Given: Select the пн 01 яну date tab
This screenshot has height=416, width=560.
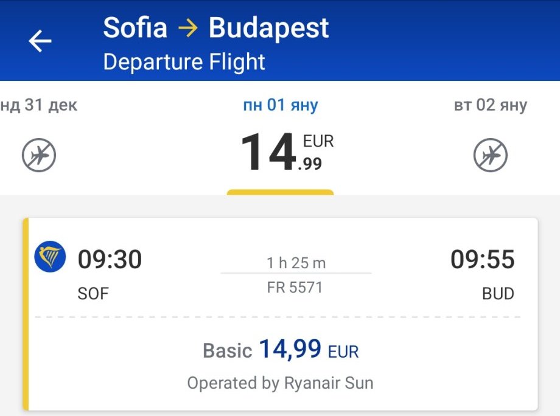Looking at the screenshot, I should pyautogui.click(x=280, y=105).
